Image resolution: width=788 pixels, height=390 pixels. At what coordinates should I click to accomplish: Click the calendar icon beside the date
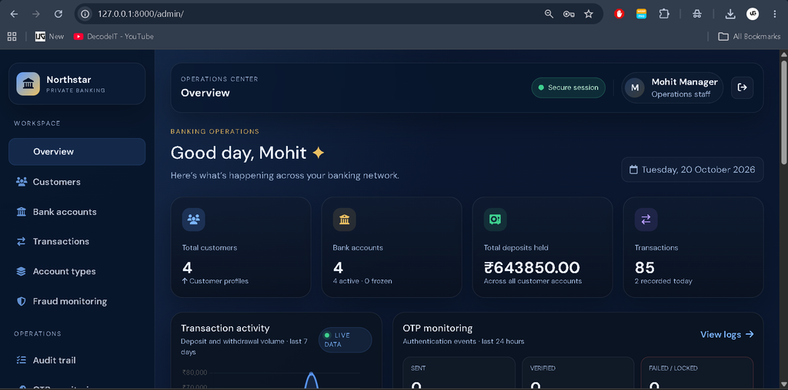(x=634, y=170)
